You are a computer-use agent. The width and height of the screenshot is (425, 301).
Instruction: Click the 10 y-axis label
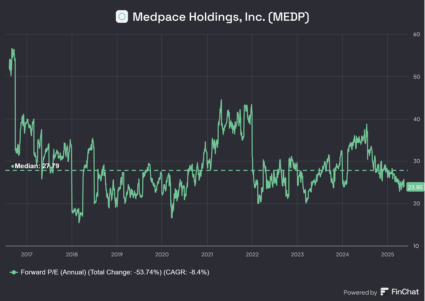click(x=417, y=246)
